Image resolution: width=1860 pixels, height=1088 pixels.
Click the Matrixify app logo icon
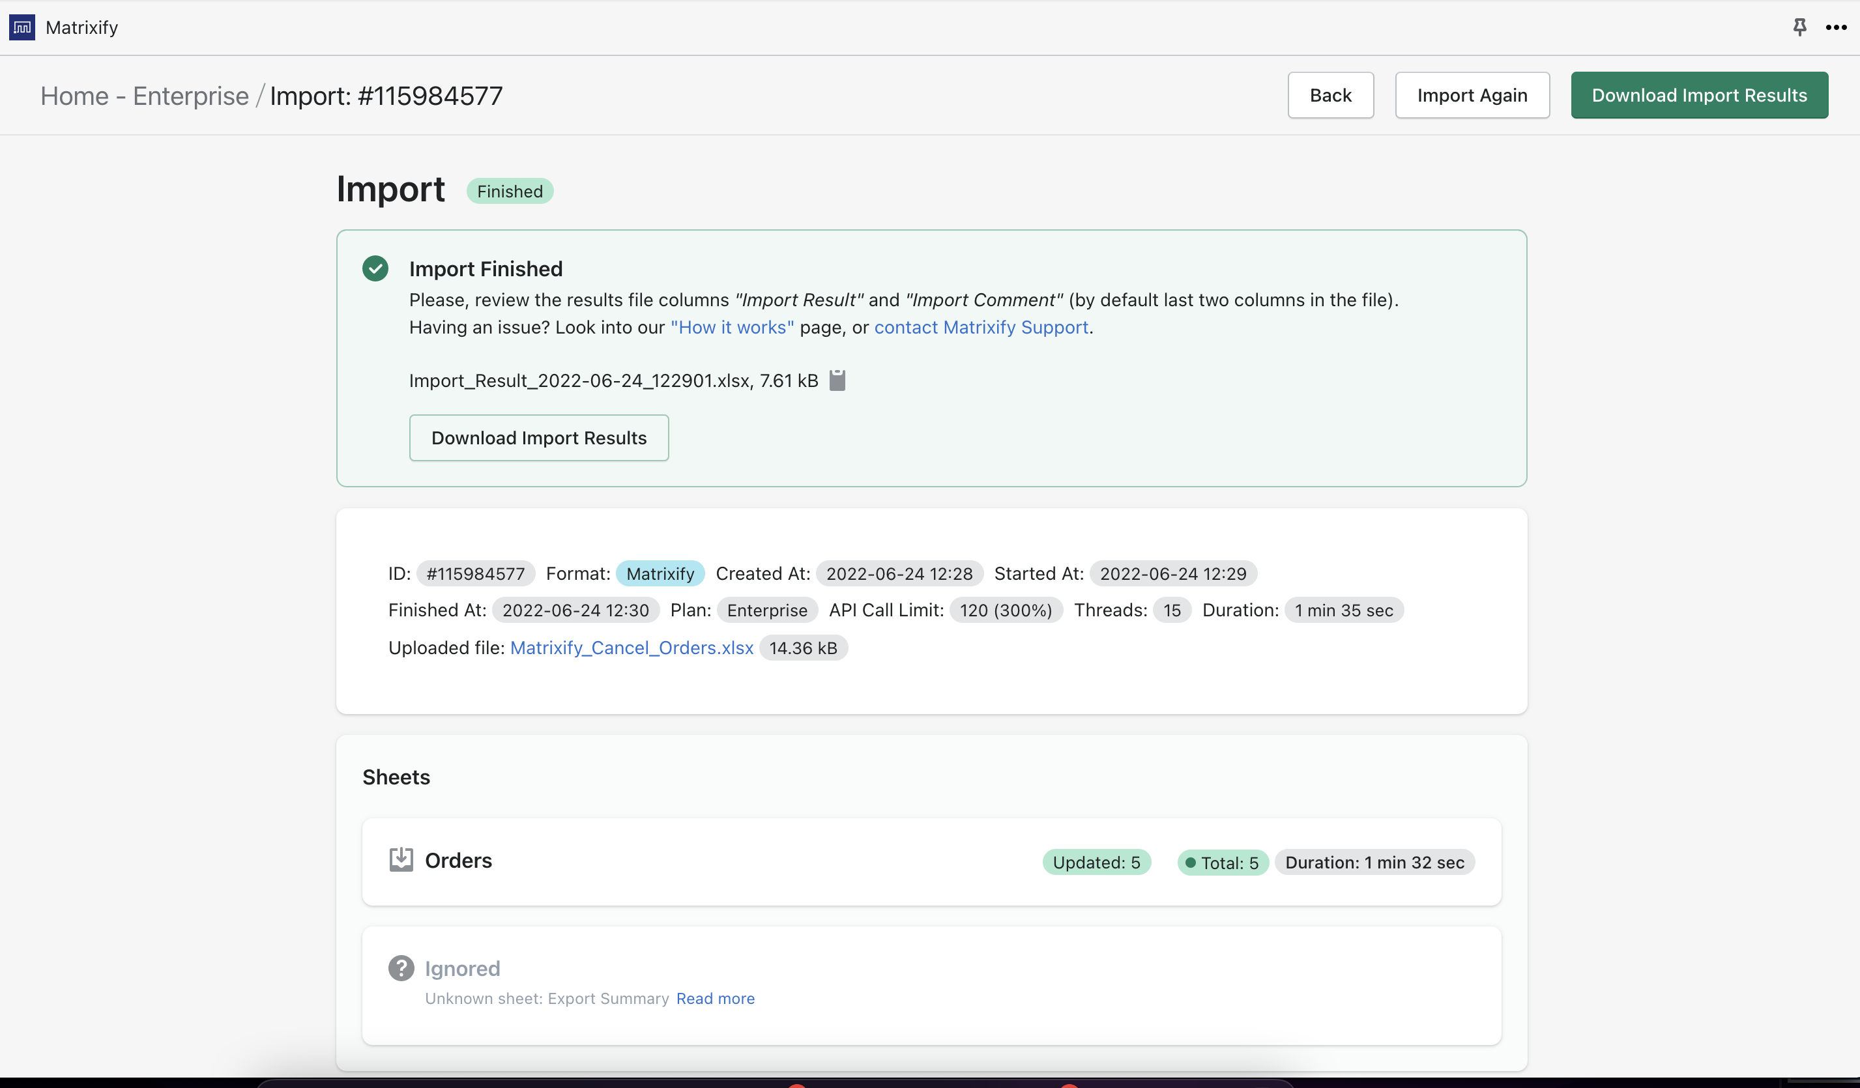[22, 27]
